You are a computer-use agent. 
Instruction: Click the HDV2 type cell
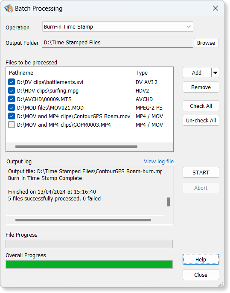coord(142,91)
